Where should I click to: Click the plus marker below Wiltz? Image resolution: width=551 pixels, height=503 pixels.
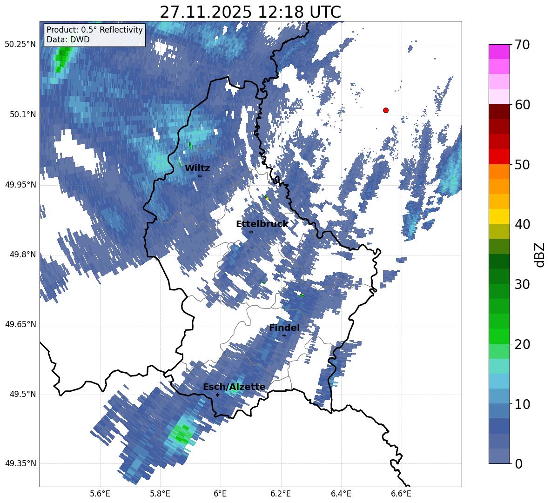(200, 176)
